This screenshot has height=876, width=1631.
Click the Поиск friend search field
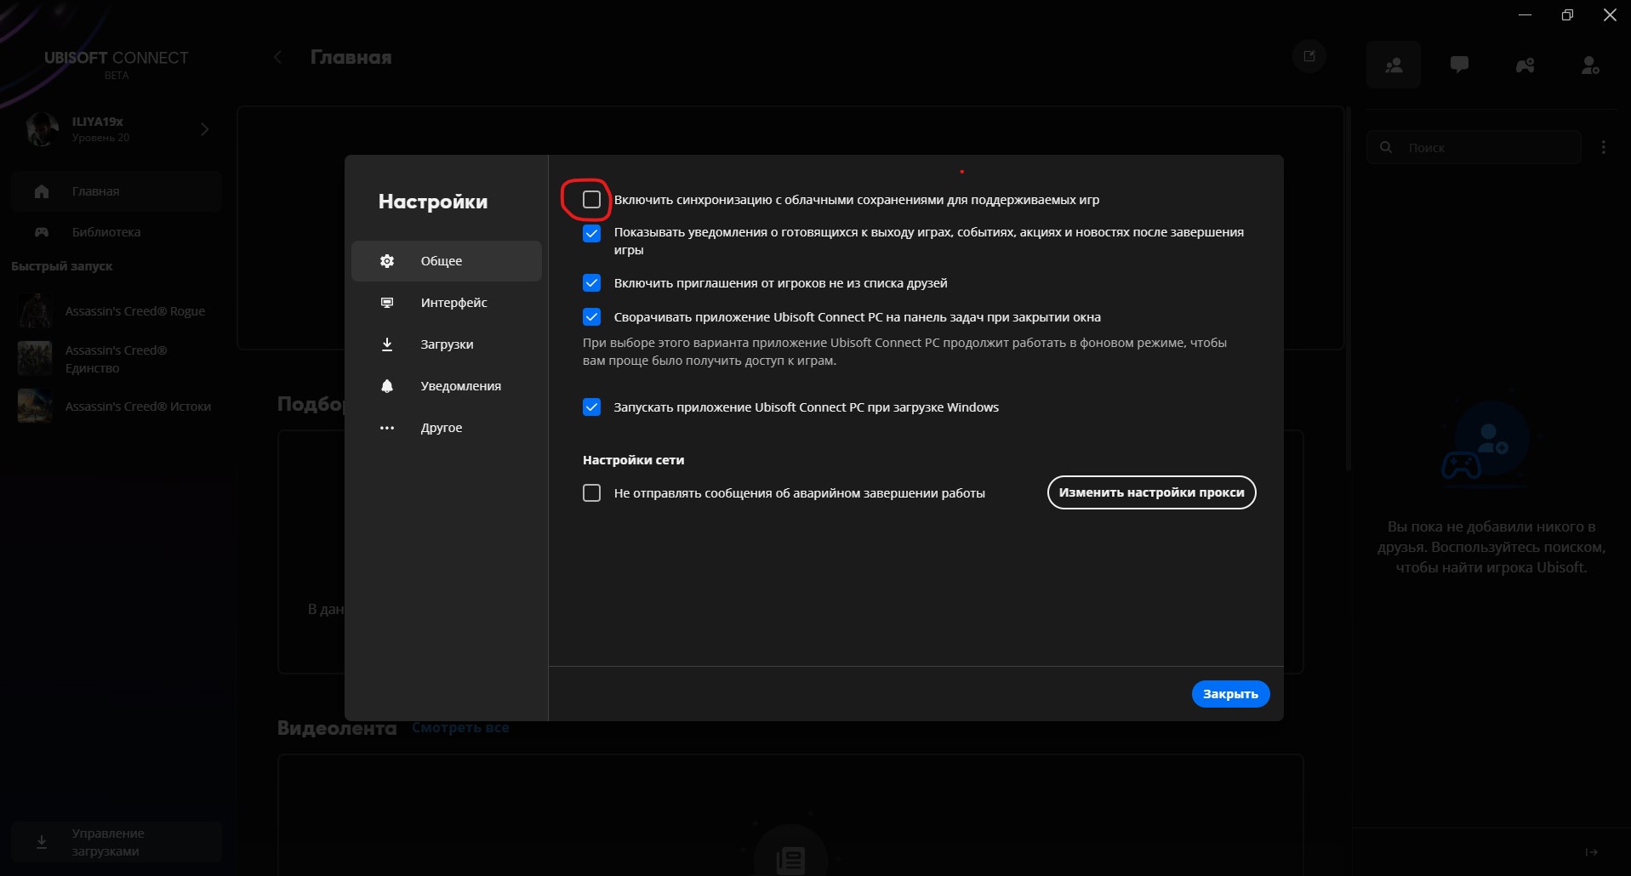point(1474,147)
